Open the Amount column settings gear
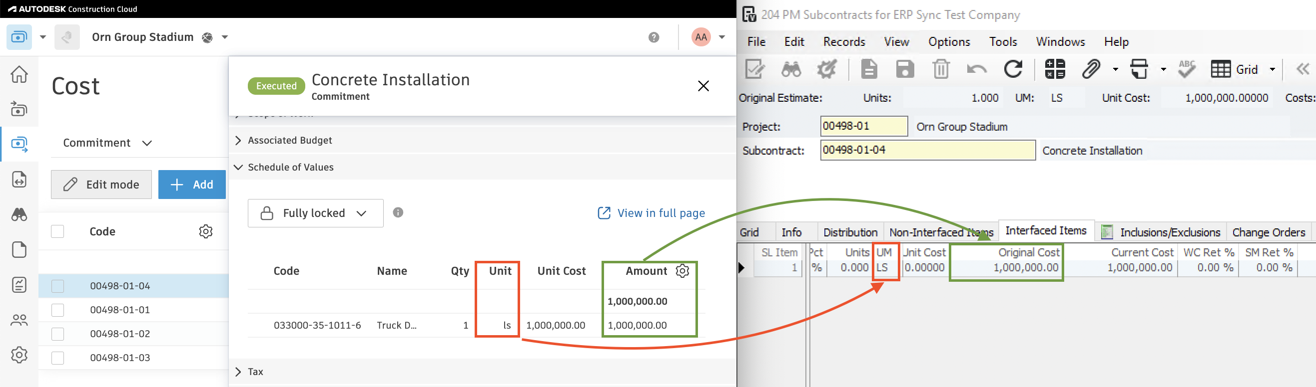This screenshot has height=387, width=1316. click(x=682, y=271)
